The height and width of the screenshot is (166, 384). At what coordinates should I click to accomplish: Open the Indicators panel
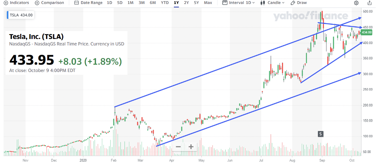click(17, 3)
